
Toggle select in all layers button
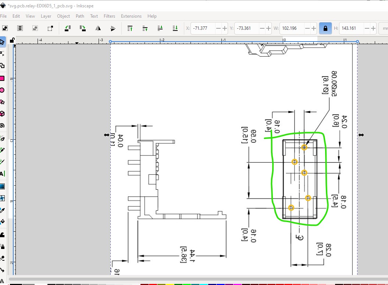click(20, 28)
